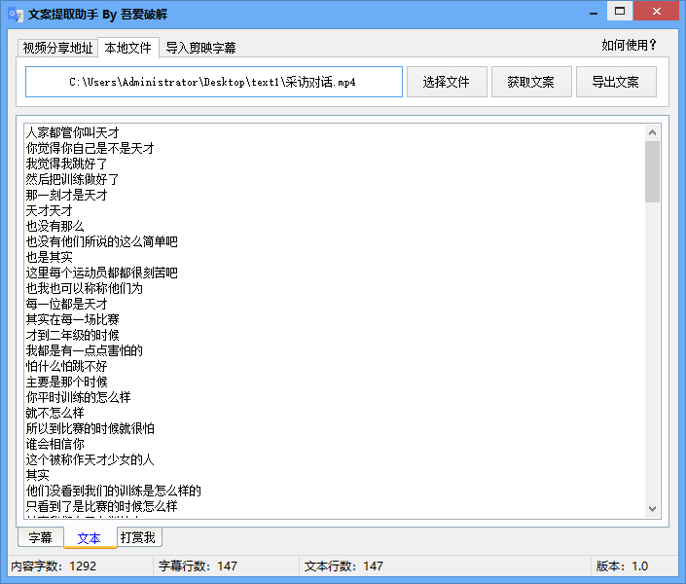This screenshot has height=584, width=686.
Task: Minimize the 文案提取助手 window
Action: click(595, 11)
